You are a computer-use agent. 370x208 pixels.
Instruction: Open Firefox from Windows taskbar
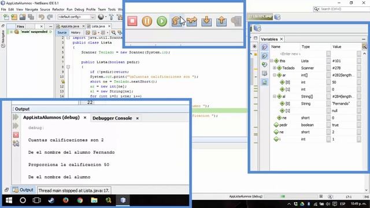click(65, 200)
